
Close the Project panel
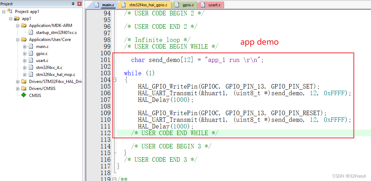click(79, 4)
